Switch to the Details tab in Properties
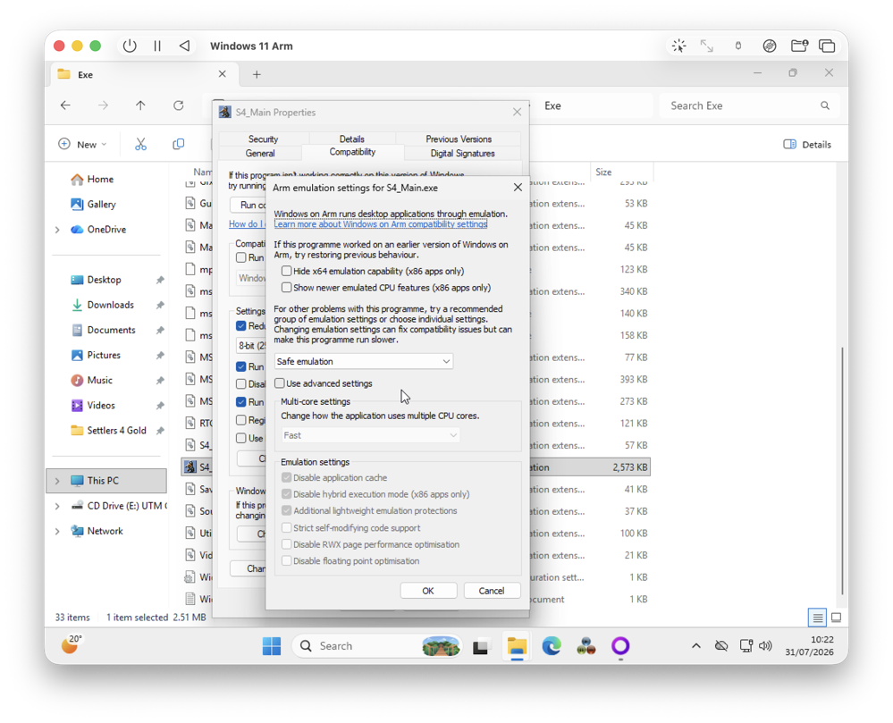893x723 pixels. point(352,139)
